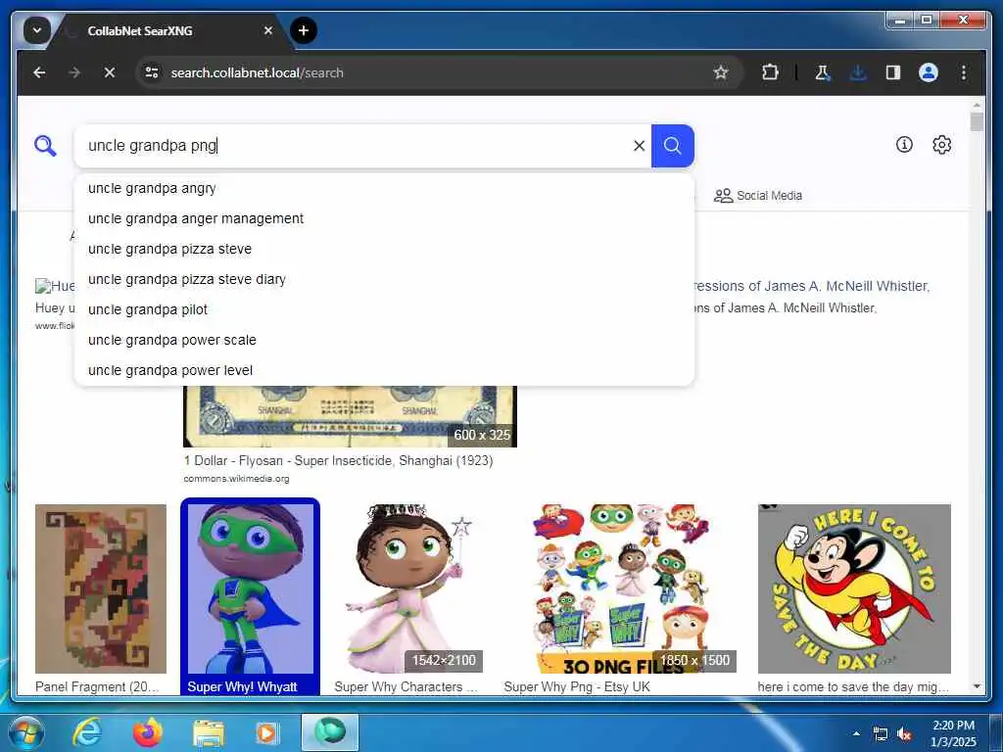The height and width of the screenshot is (752, 1003).
Task: Choose suggestion "uncle grandpa anger management"
Action: click(384, 218)
